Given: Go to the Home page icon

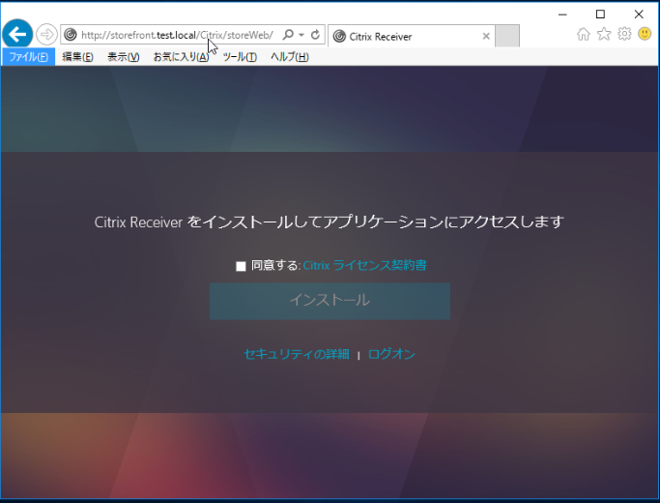Looking at the screenshot, I should (584, 34).
